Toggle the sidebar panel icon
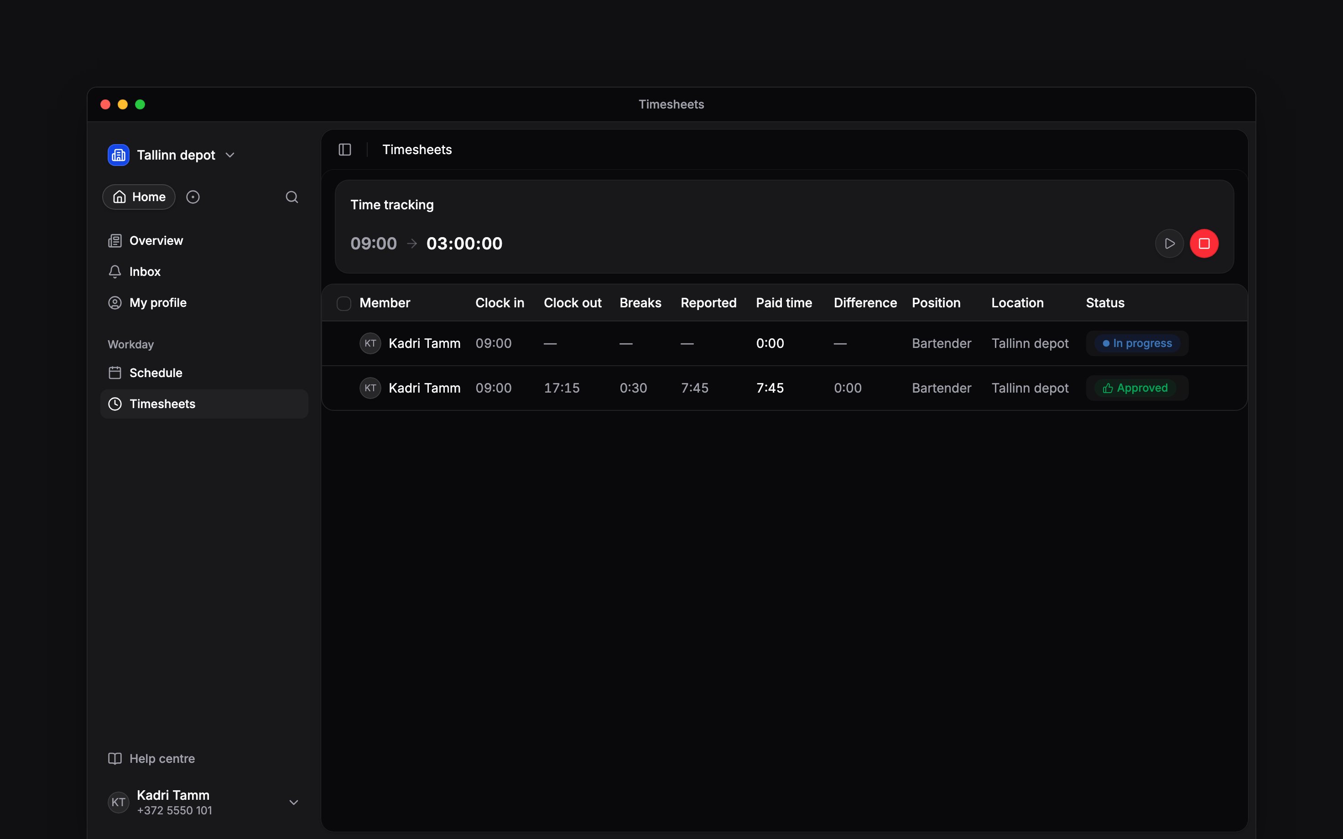This screenshot has height=839, width=1343. [344, 150]
